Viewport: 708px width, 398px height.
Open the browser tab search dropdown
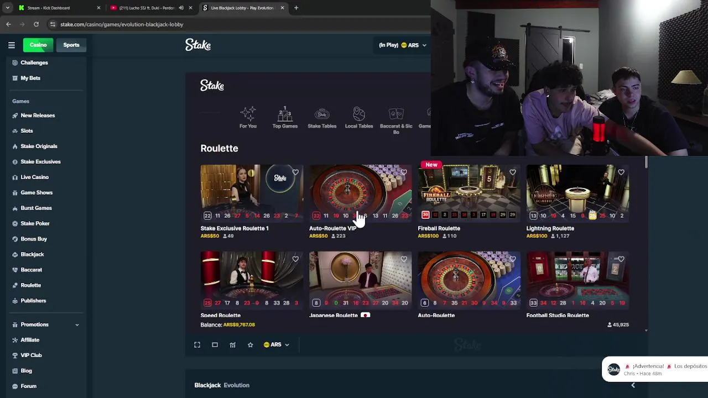(x=7, y=8)
